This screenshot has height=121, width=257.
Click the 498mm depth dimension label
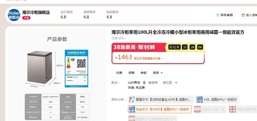57,83
